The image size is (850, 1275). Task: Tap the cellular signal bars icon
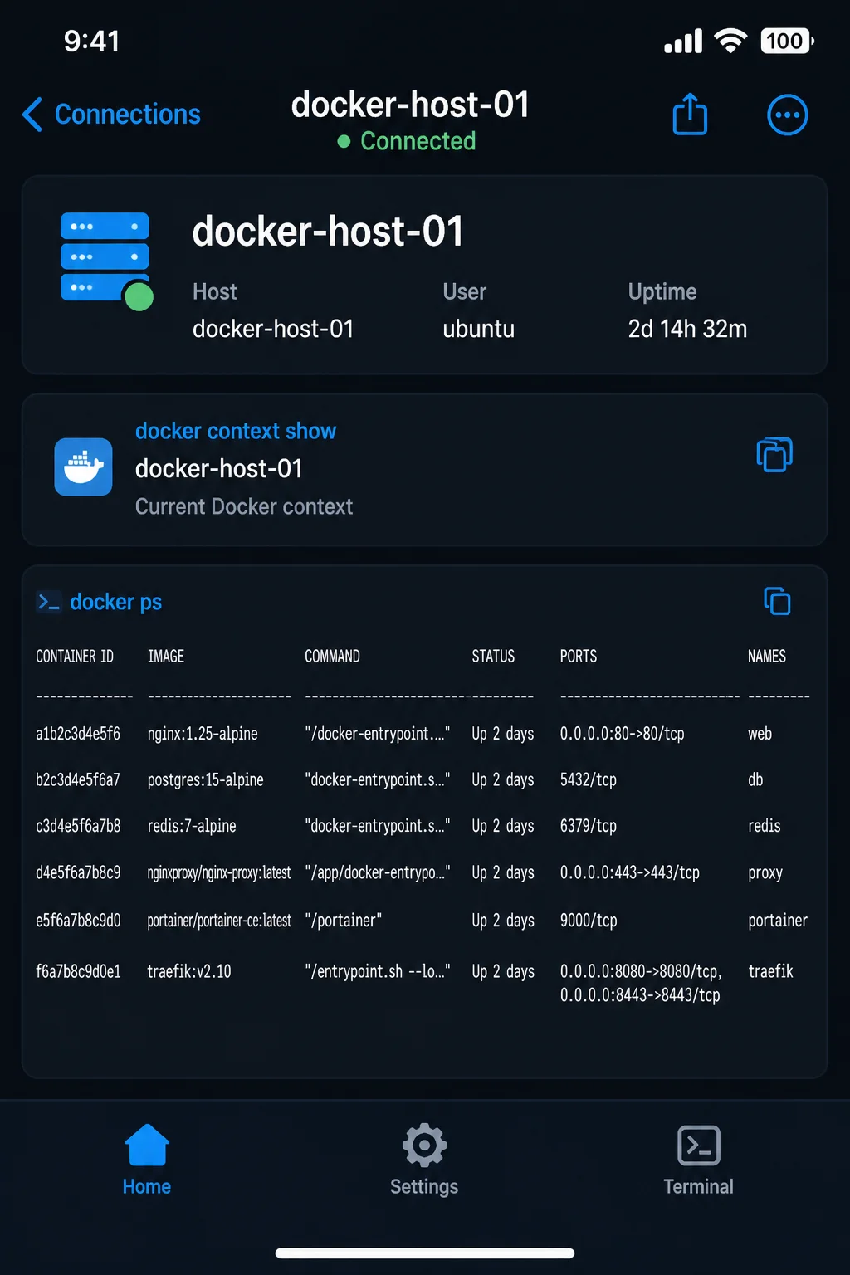[682, 41]
